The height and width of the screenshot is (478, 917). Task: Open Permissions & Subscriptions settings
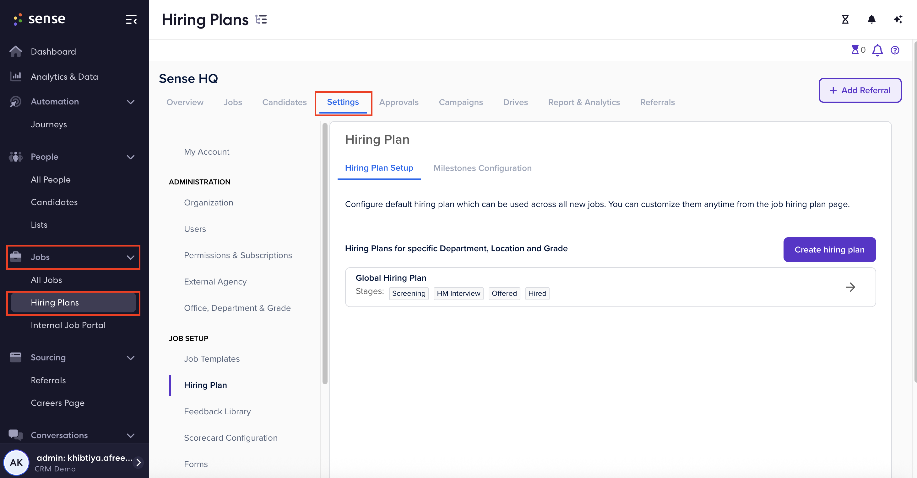click(x=238, y=255)
